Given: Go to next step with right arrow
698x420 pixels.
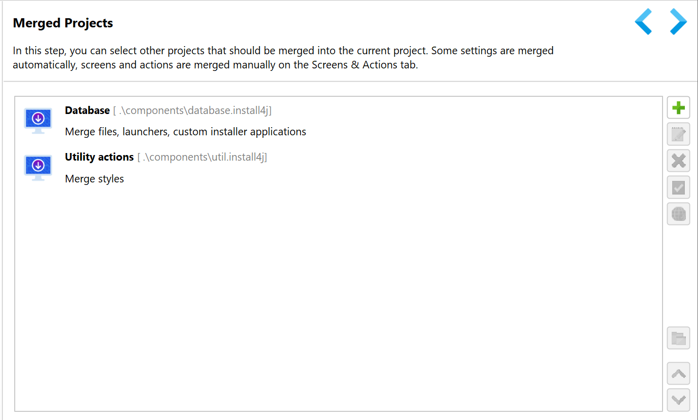Looking at the screenshot, I should click(x=678, y=22).
